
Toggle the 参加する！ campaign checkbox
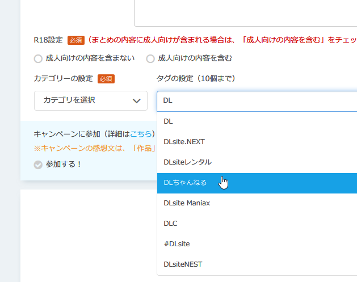[38, 165]
